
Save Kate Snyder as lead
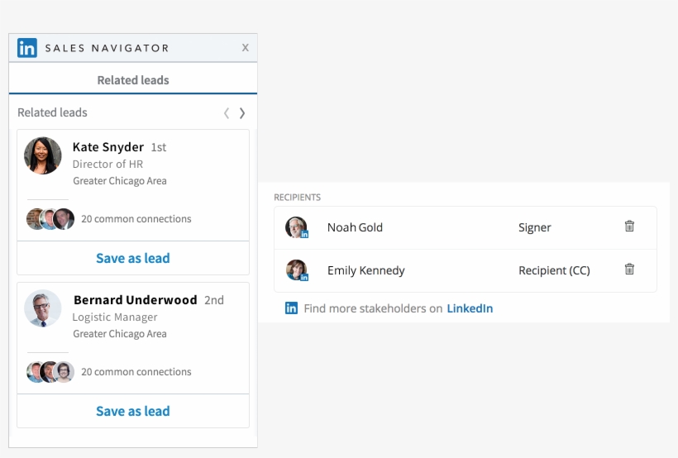(133, 258)
